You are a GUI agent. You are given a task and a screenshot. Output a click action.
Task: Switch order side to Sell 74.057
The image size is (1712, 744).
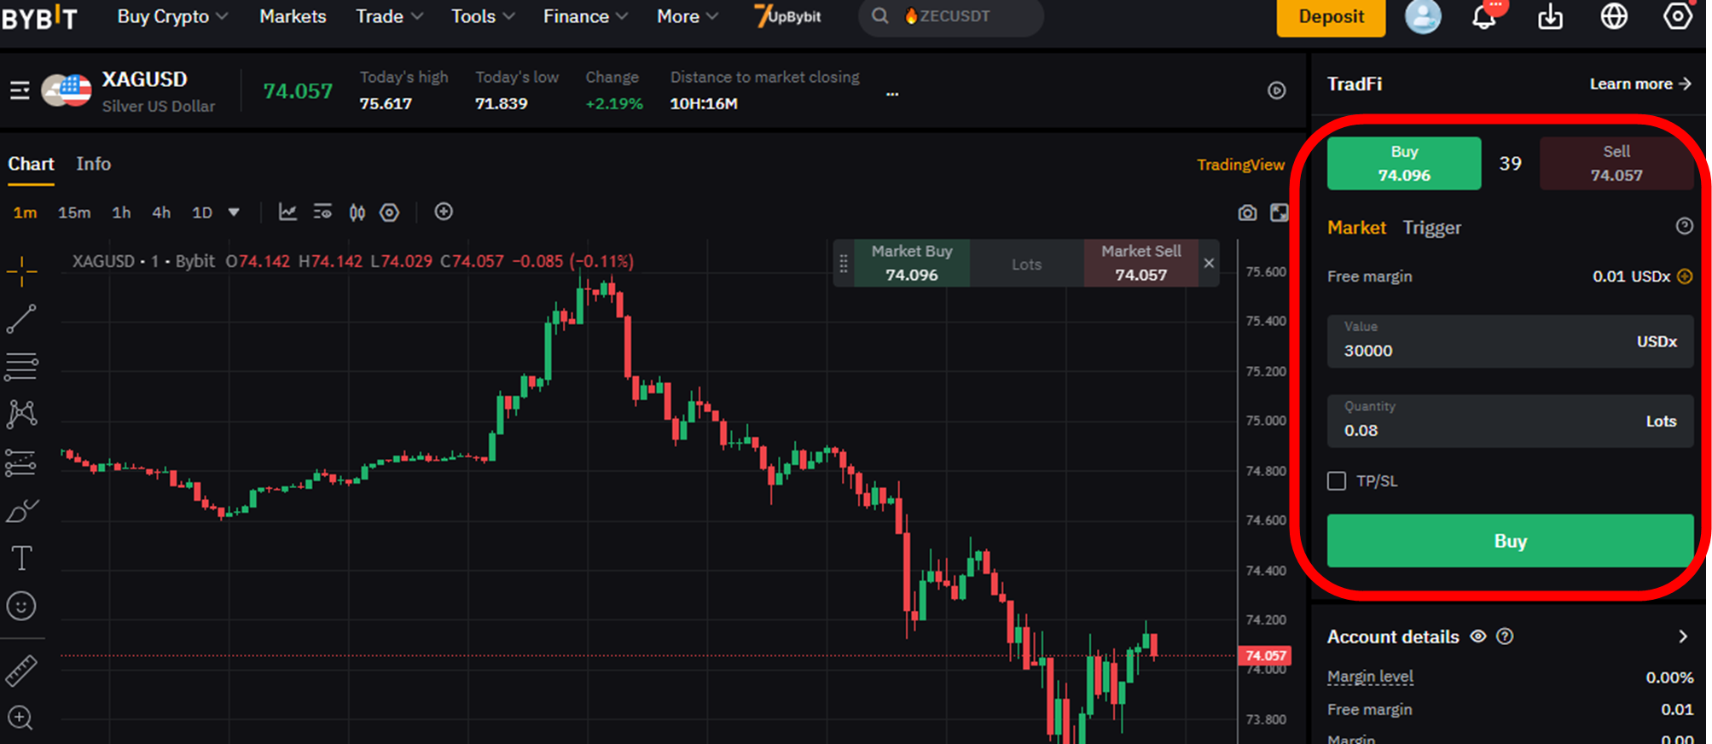click(1616, 163)
